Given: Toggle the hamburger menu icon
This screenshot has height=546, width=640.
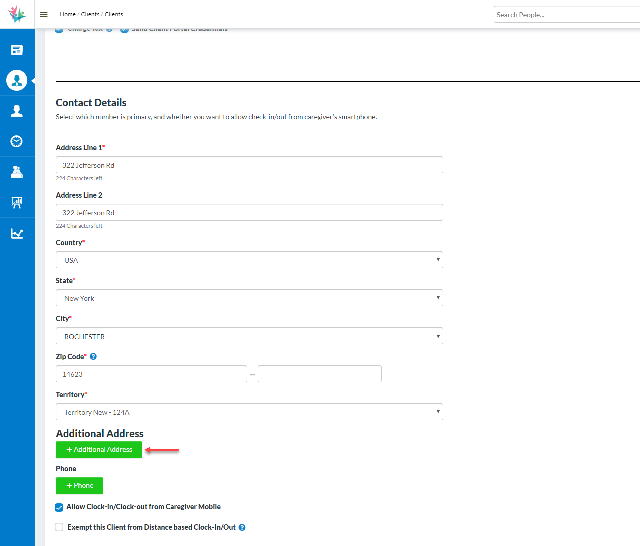Looking at the screenshot, I should tap(44, 14).
